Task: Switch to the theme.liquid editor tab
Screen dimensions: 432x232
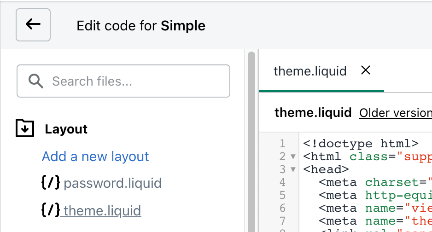Action: click(x=310, y=71)
